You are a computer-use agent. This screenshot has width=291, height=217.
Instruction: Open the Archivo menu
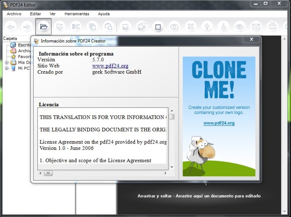(14, 14)
